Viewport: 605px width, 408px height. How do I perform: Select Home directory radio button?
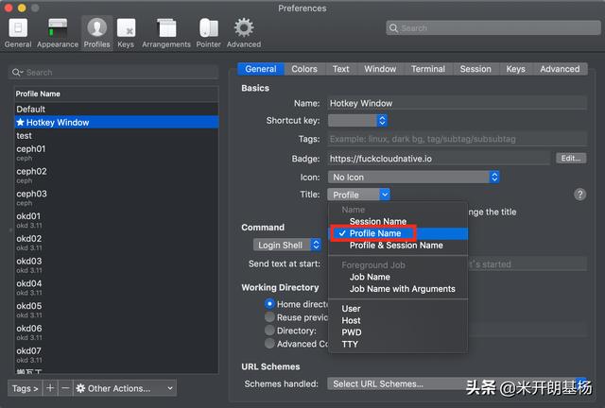(269, 304)
